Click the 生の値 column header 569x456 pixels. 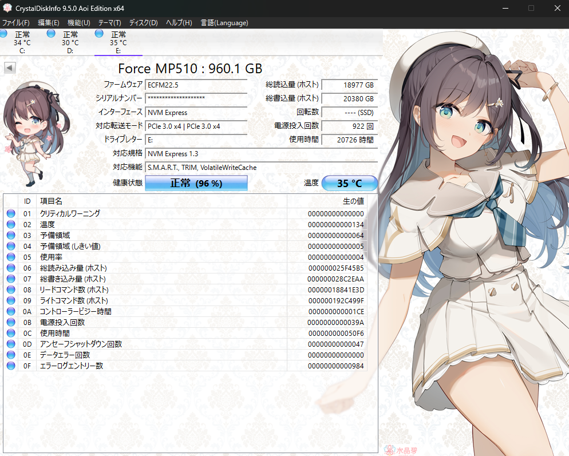click(327, 201)
